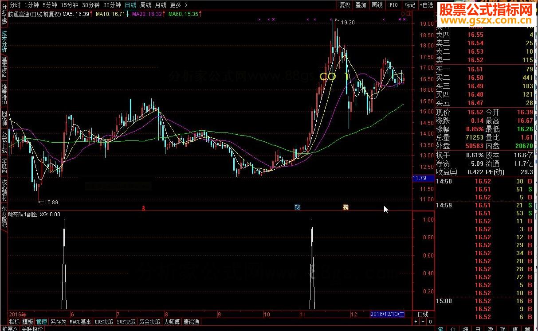Click the 指标 indicator tab

click(14, 322)
